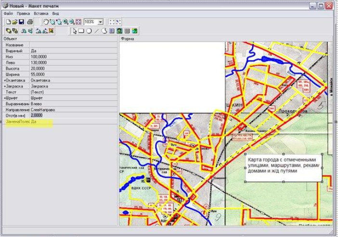338x237 pixels.
Task: Select the Название property value cell
Action: click(74, 45)
